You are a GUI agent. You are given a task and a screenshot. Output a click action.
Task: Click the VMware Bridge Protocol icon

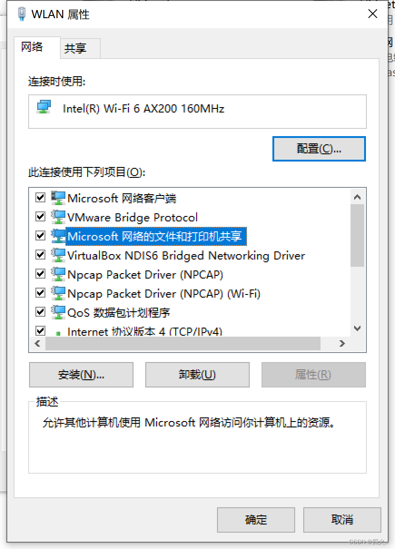coord(58,217)
